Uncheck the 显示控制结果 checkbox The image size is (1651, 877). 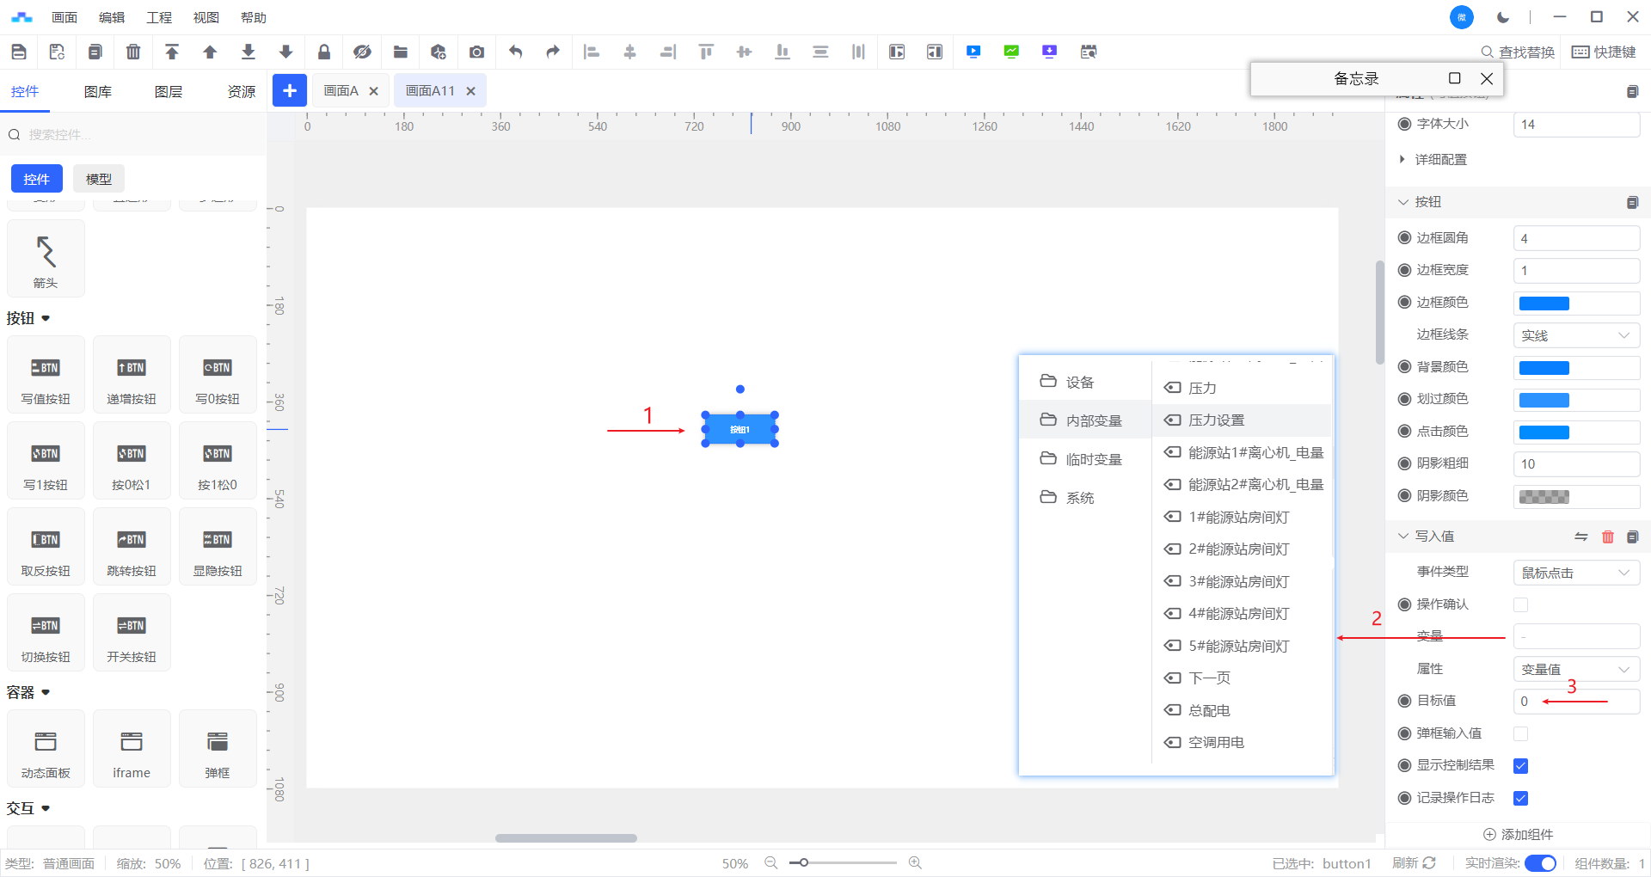pyautogui.click(x=1520, y=765)
